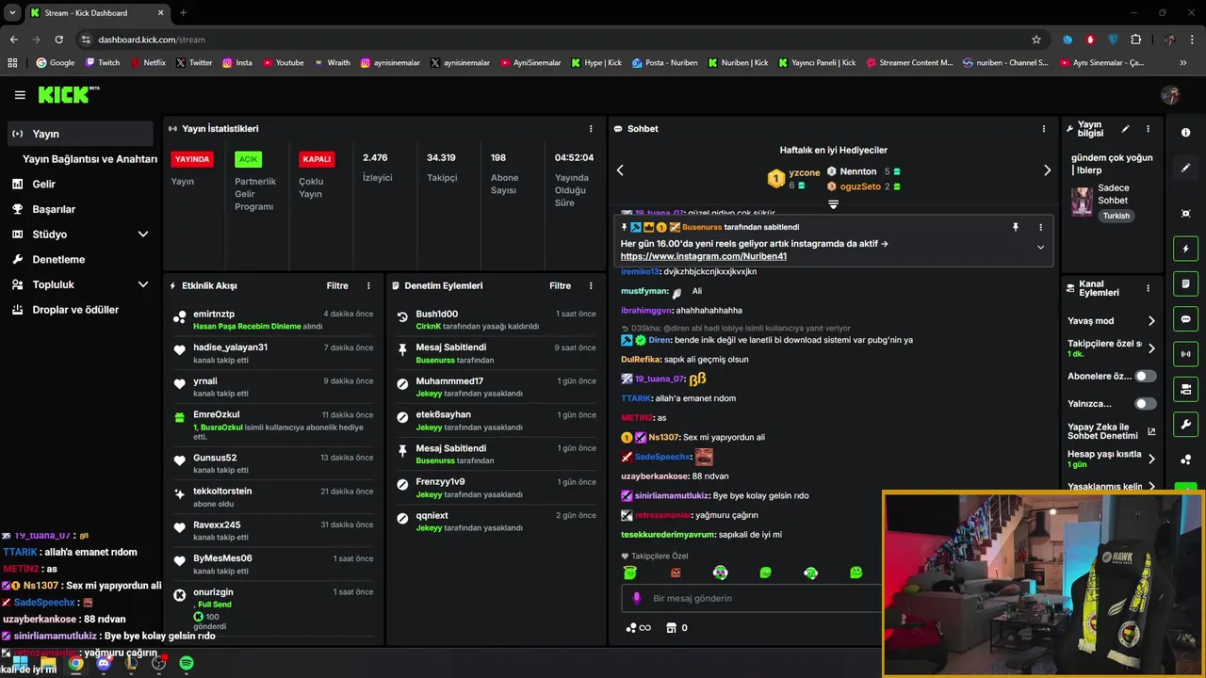Open the Denetim Eylemleri three-dot menu
The height and width of the screenshot is (678, 1206).
(591, 285)
